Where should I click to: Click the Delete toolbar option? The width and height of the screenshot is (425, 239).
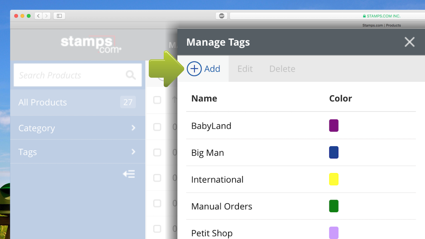(x=282, y=69)
